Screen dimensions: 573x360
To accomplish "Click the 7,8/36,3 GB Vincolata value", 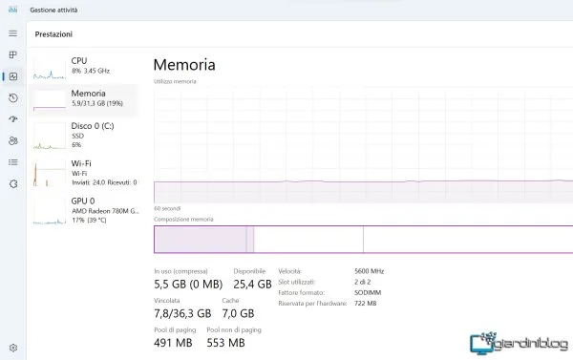I will 182,313.
